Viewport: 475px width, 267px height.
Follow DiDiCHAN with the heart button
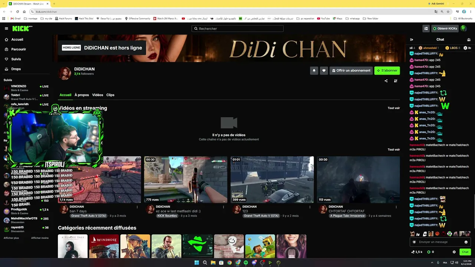pos(324,70)
